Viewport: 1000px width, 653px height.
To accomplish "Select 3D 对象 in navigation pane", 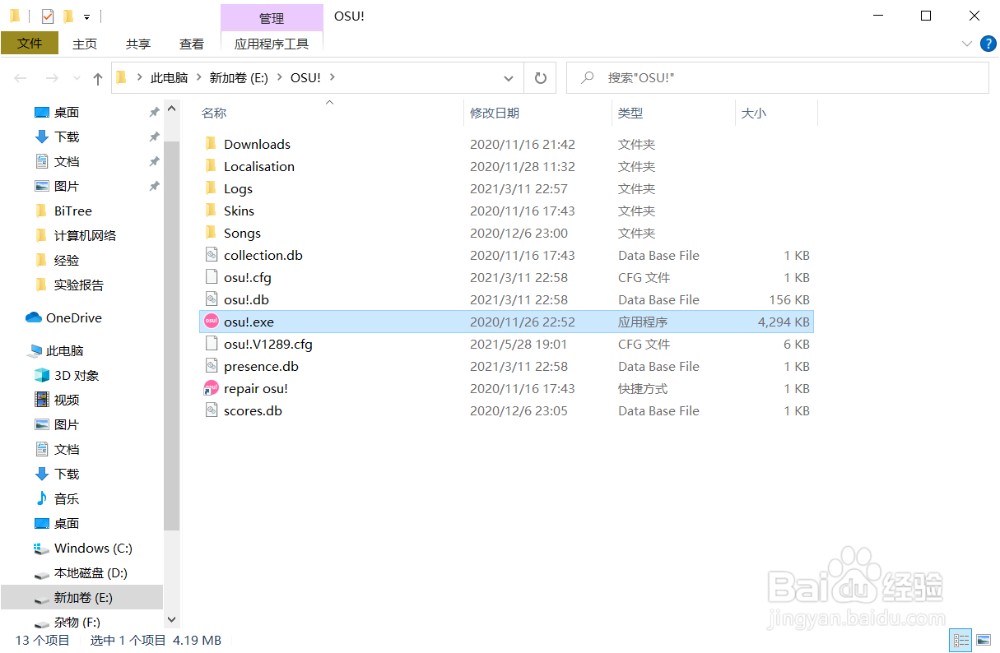I will click(x=67, y=375).
